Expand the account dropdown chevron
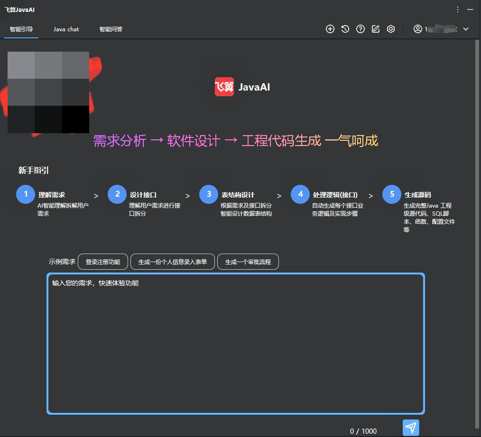 click(x=466, y=29)
